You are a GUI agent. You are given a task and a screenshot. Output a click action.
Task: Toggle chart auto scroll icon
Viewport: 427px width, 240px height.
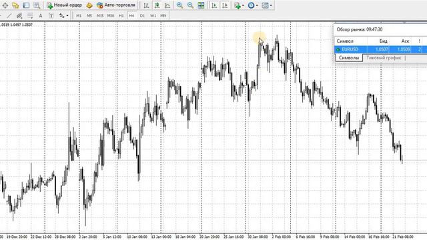214,5
